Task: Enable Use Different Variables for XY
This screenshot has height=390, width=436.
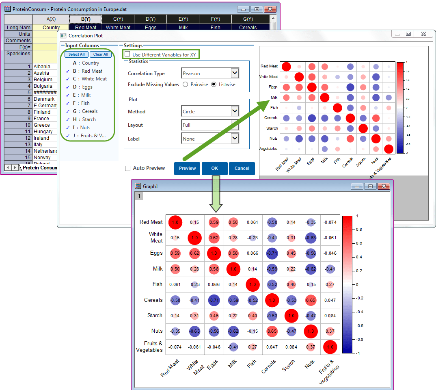Action: click(127, 54)
